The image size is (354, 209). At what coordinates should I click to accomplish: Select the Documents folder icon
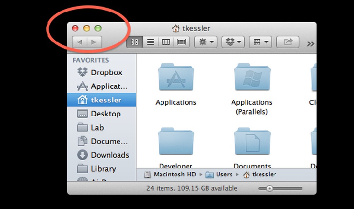(x=252, y=141)
